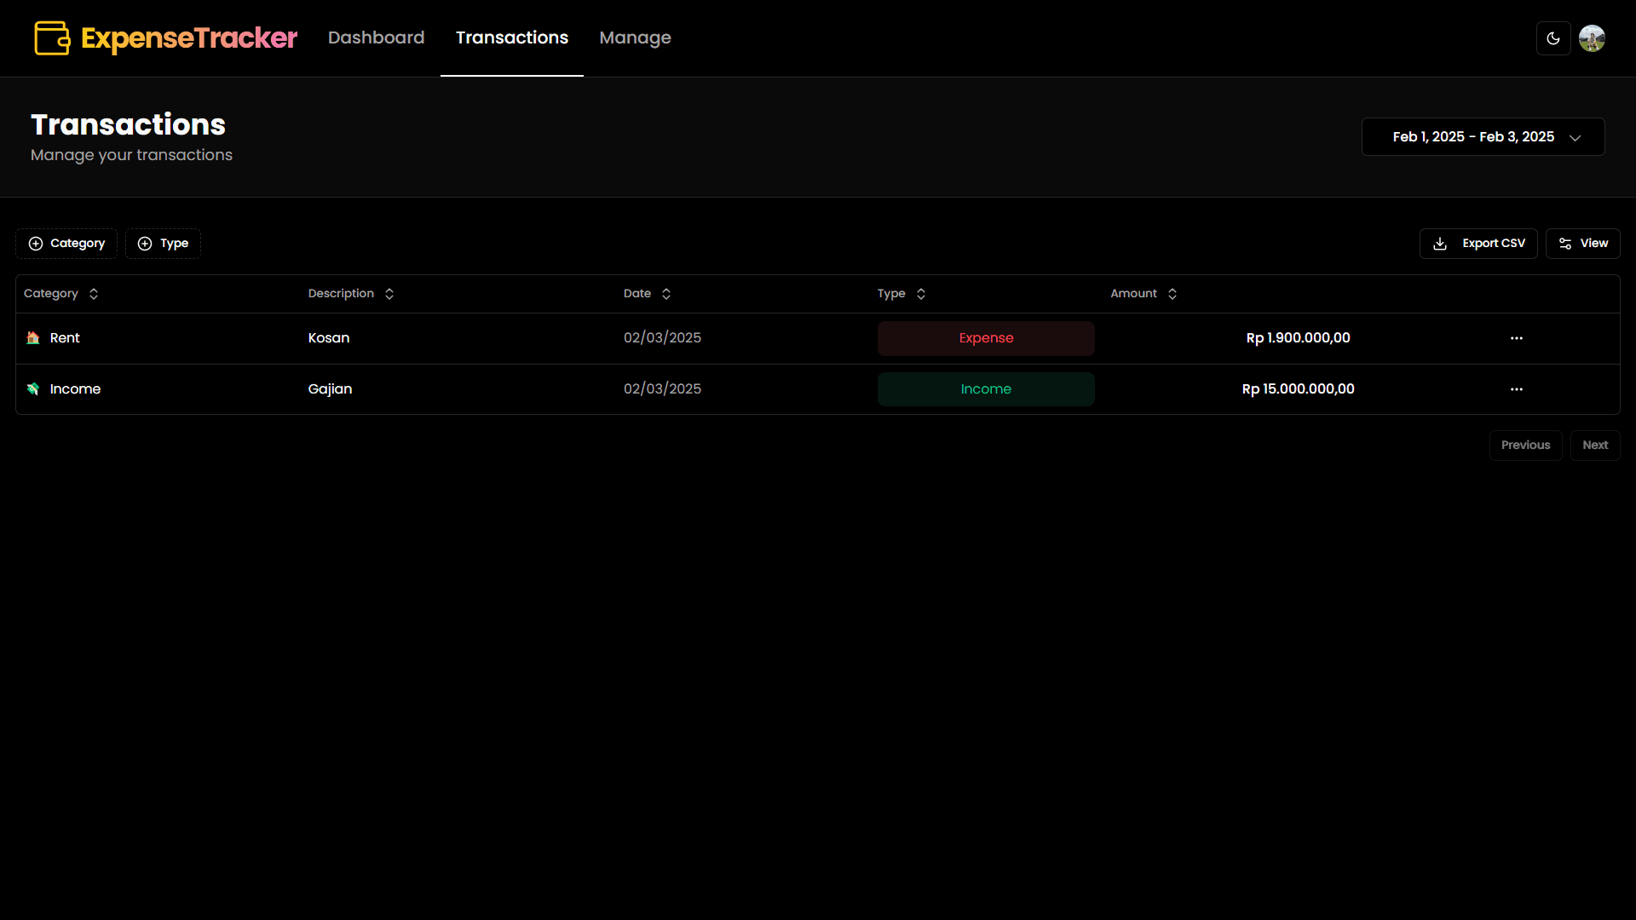Click the Gajian description

[330, 389]
